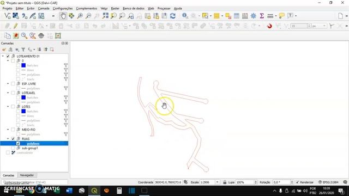Select the Zoom In magnifier tool
The width and height of the screenshot is (349, 196).
80,16
